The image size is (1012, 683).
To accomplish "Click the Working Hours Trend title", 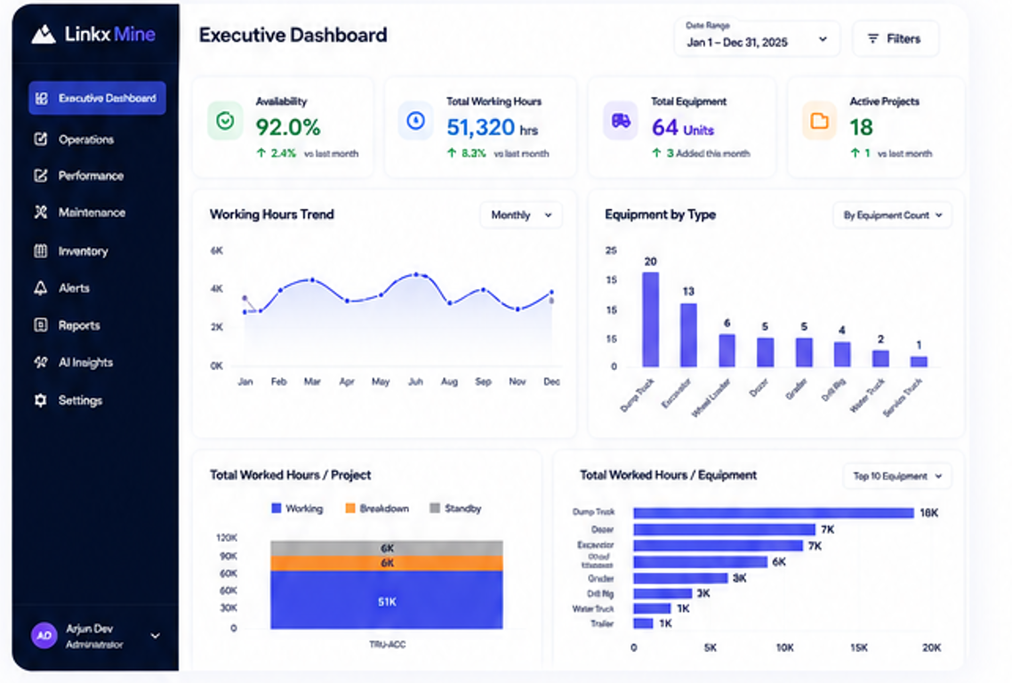I will click(x=272, y=214).
